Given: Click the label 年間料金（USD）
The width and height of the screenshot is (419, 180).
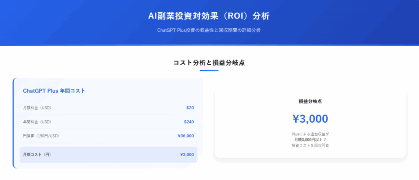Looking at the screenshot, I should pyautogui.click(x=37, y=122).
